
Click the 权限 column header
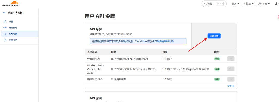(113, 52)
